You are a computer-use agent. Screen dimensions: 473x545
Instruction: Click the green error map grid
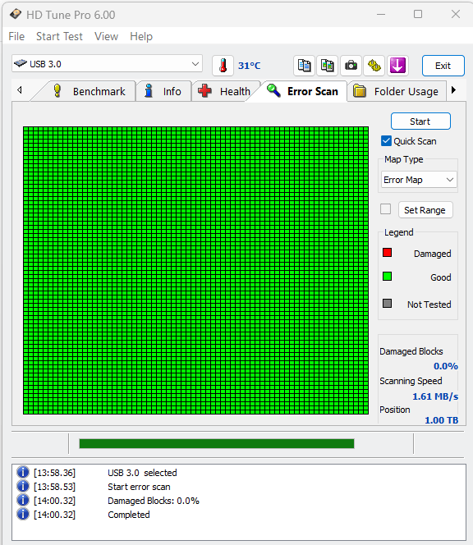tap(195, 270)
